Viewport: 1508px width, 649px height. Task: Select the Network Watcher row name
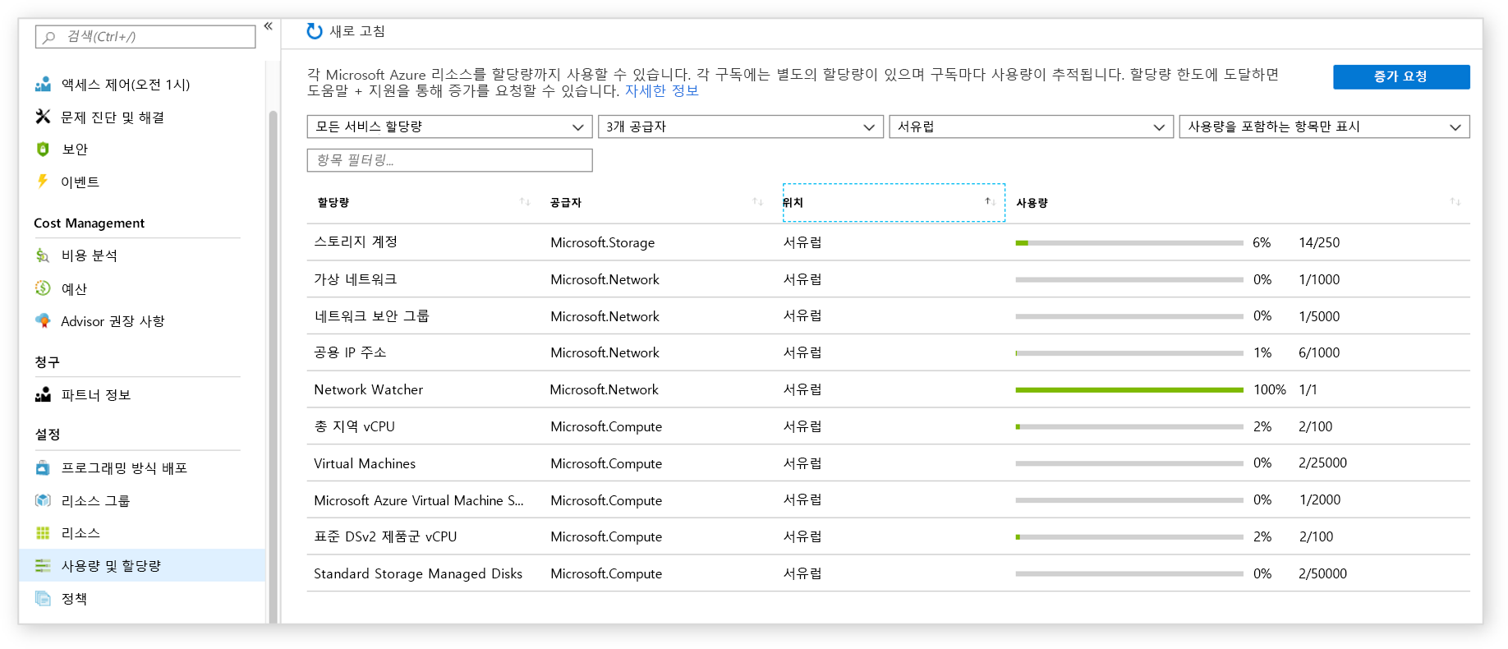pyautogui.click(x=368, y=389)
